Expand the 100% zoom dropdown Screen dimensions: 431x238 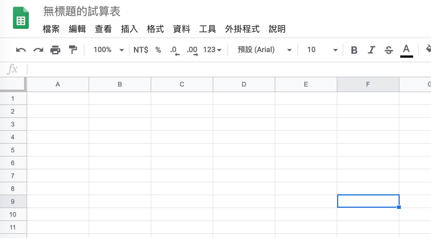(109, 50)
